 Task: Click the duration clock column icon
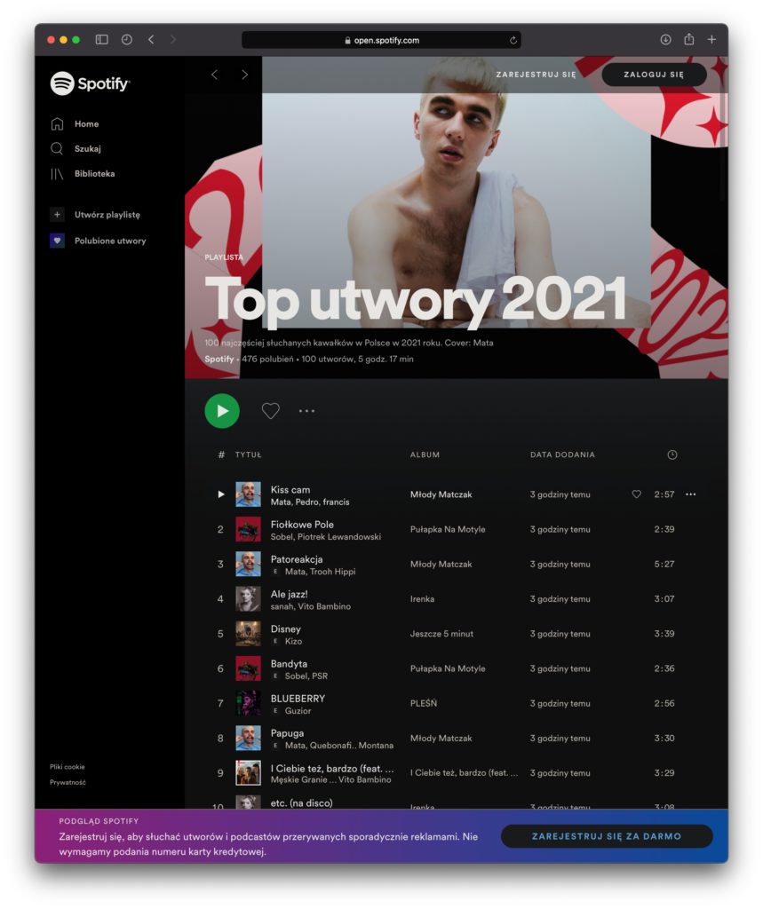tap(672, 454)
